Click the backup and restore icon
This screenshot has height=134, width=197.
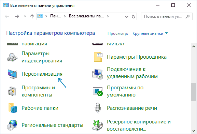[98, 125]
